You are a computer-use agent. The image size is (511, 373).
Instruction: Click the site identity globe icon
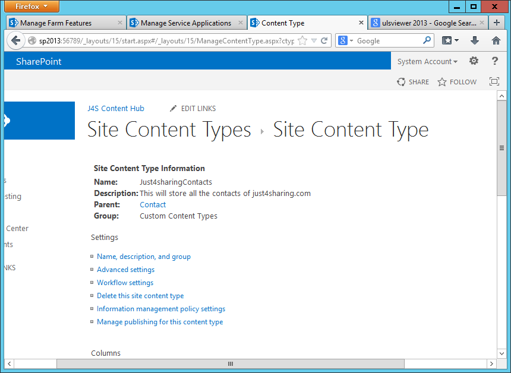tap(31, 41)
